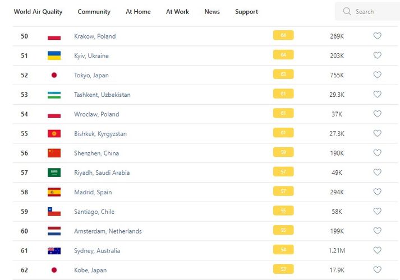
Task: Toggle favorite heart for Sydney, Australia
Action: [x=377, y=250]
